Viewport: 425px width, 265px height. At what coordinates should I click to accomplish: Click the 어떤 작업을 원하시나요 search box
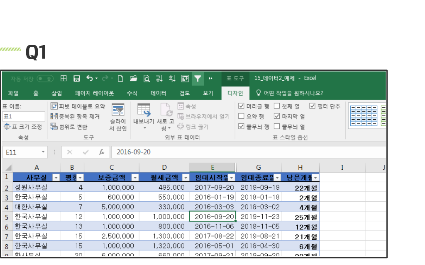(x=289, y=93)
